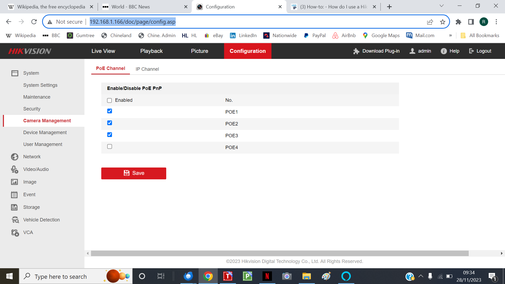Click the Video/Audio sidebar icon
The image size is (505, 284).
tap(14, 169)
